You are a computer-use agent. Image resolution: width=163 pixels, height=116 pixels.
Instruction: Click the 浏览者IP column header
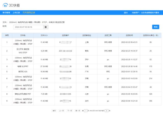coord(65,36)
